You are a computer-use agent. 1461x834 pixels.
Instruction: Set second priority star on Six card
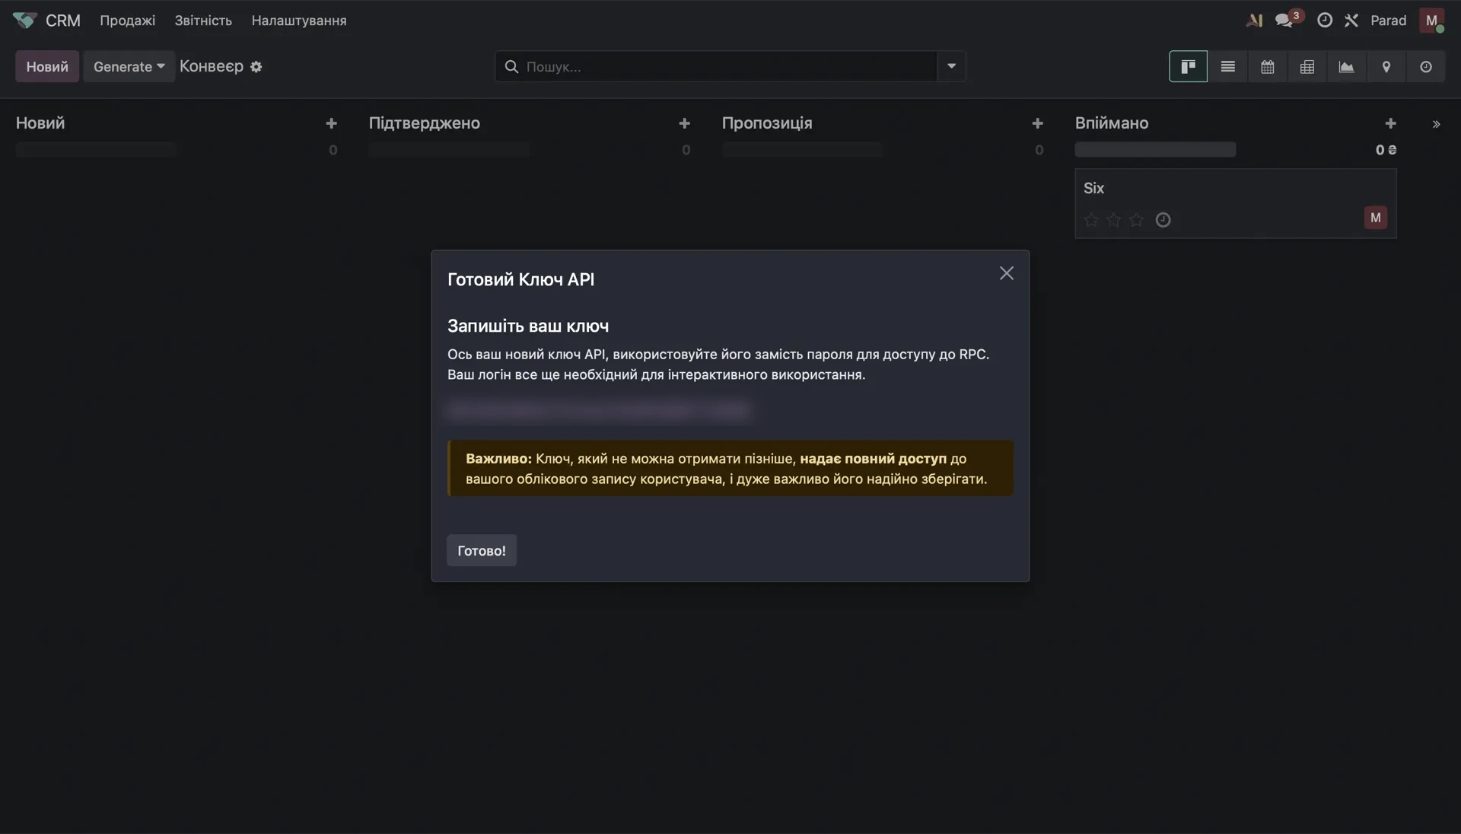pyautogui.click(x=1114, y=220)
